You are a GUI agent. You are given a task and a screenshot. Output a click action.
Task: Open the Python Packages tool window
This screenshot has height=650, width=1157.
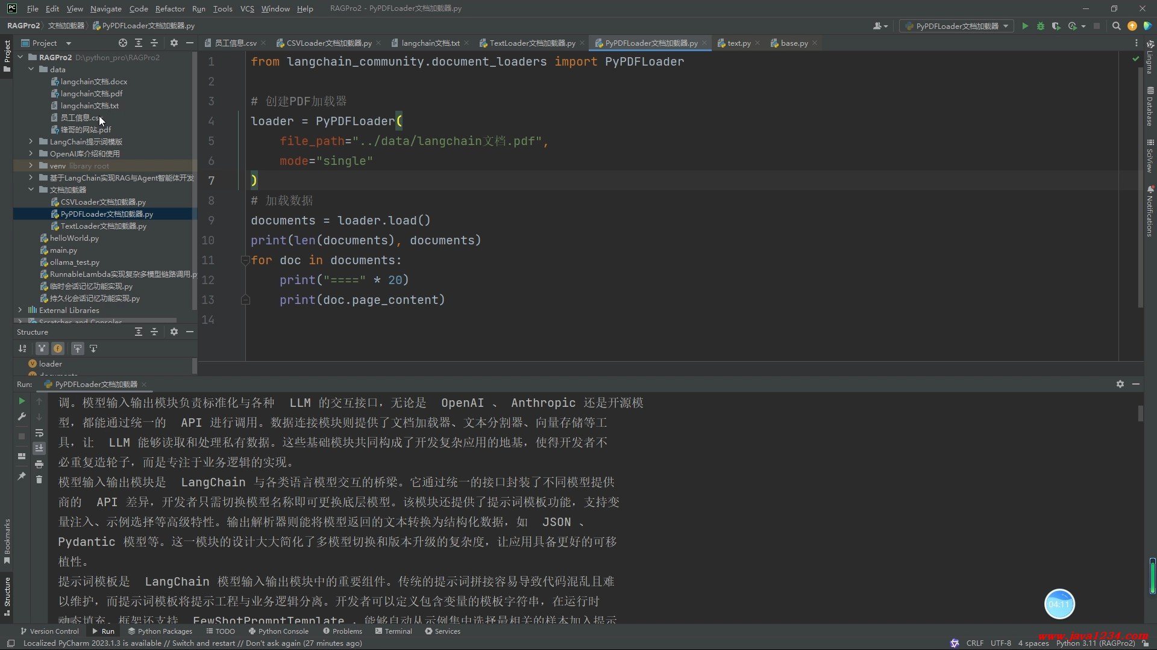tap(160, 631)
